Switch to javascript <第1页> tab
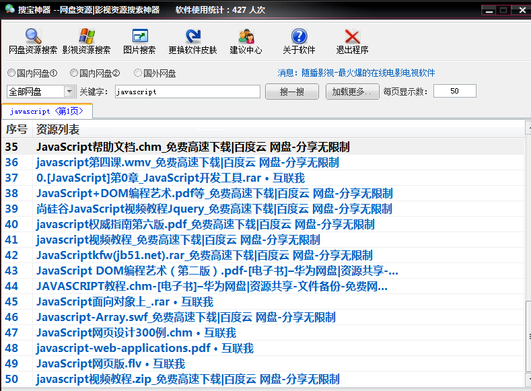Image resolution: width=531 pixels, height=391 pixels. (x=46, y=111)
